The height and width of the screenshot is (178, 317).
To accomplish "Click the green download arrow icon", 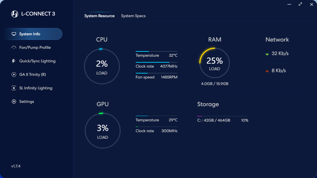I will click(267, 54).
